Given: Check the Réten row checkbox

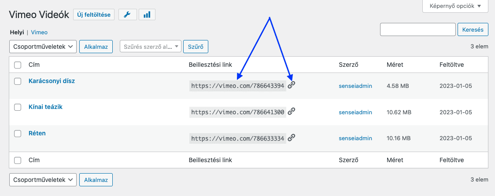Looking at the screenshot, I should pyautogui.click(x=18, y=134).
